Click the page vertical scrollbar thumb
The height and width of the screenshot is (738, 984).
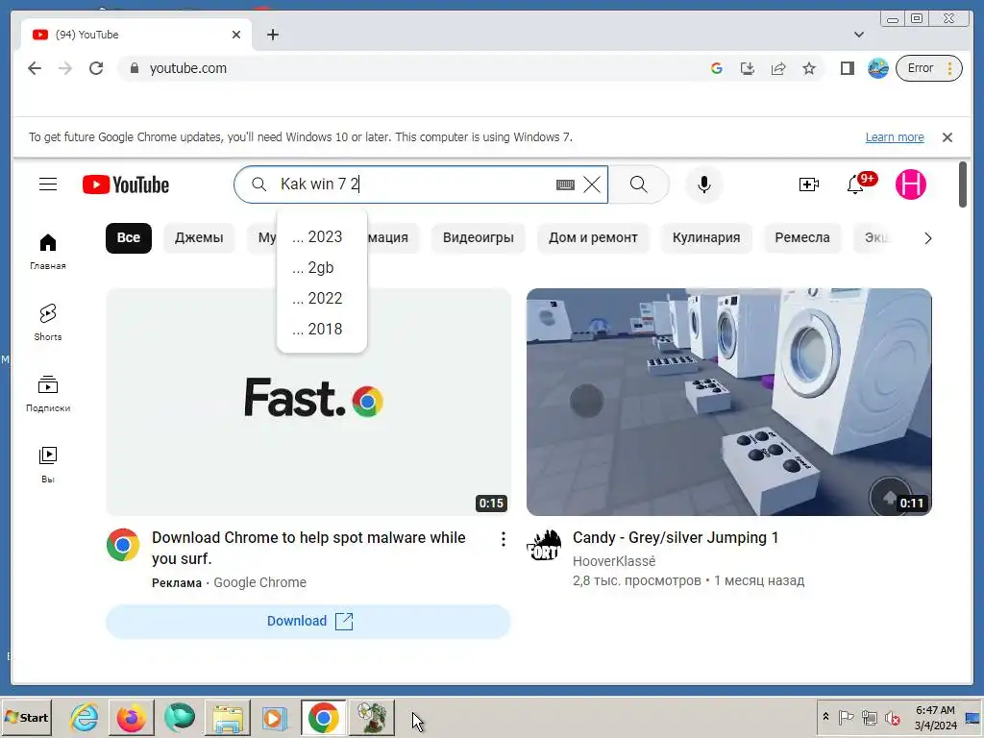coord(963,184)
